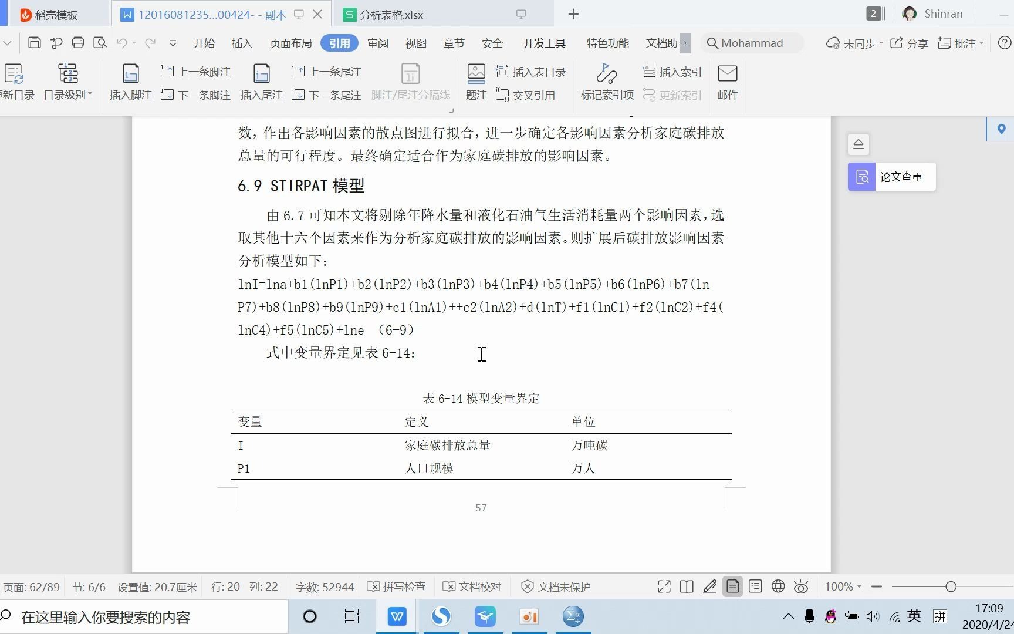
Task: Open the 邮件 mail merge tool
Action: click(728, 82)
